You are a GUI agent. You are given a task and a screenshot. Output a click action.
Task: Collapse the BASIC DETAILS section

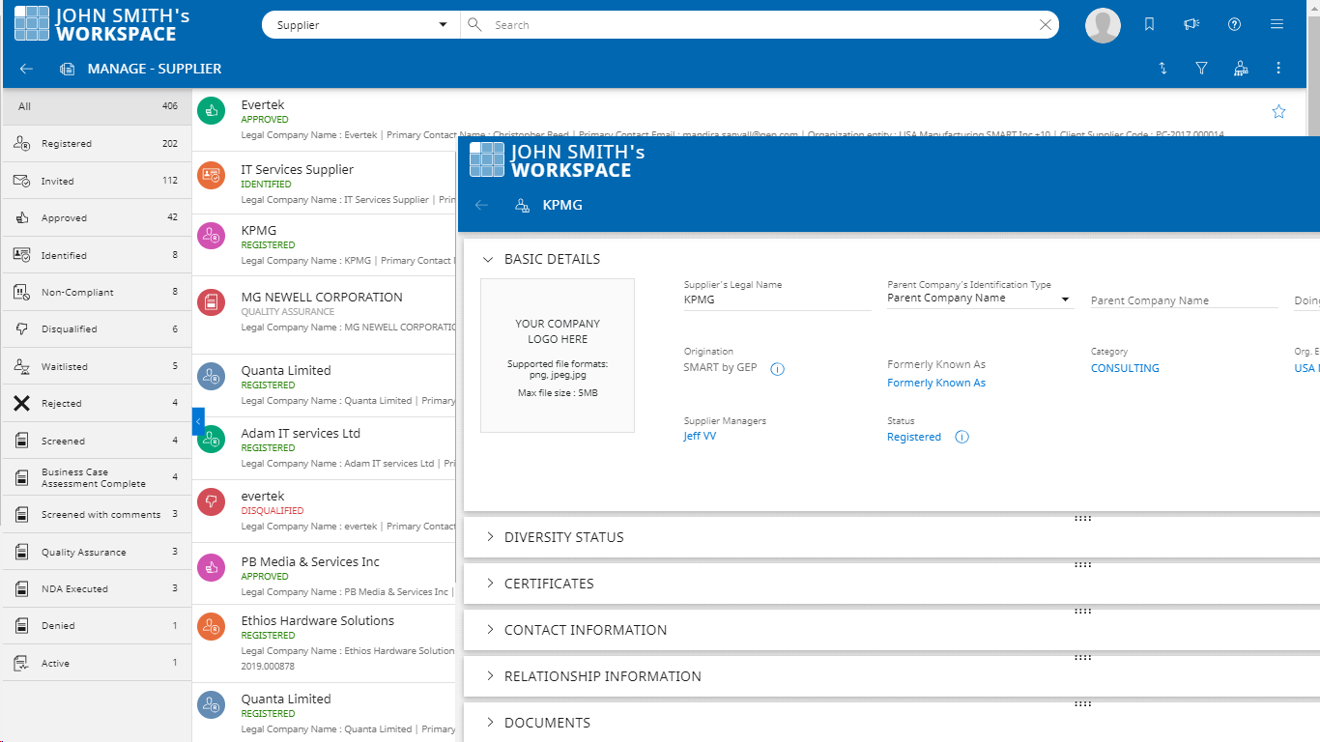[489, 259]
